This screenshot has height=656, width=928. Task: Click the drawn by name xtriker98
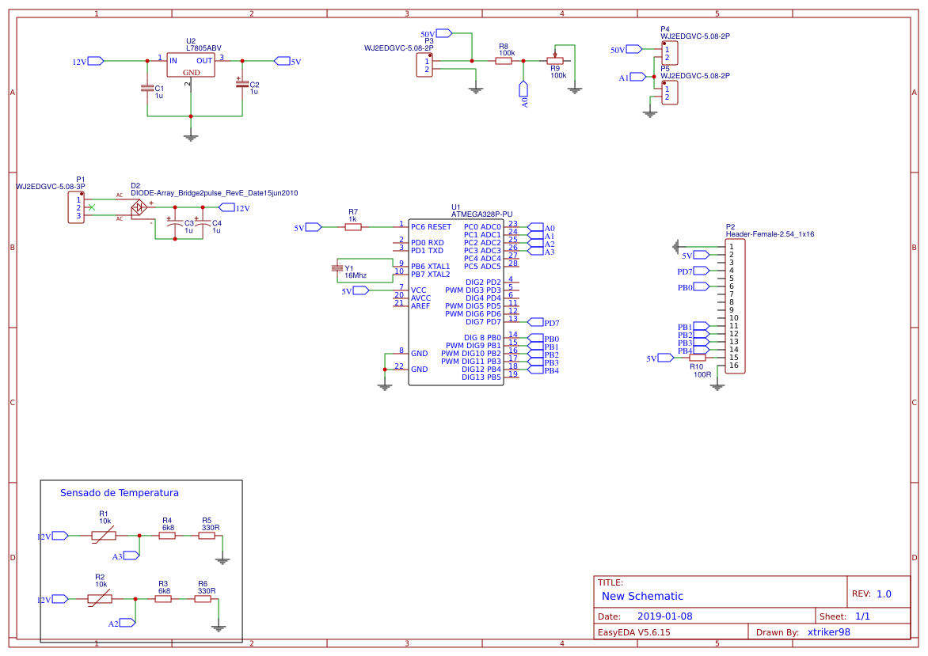(x=827, y=631)
